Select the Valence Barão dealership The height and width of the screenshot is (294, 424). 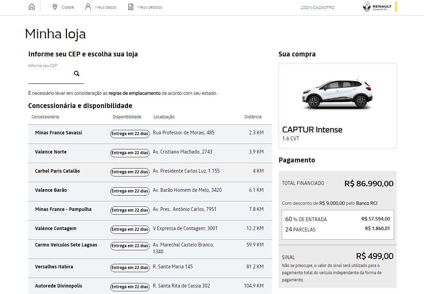(51, 190)
